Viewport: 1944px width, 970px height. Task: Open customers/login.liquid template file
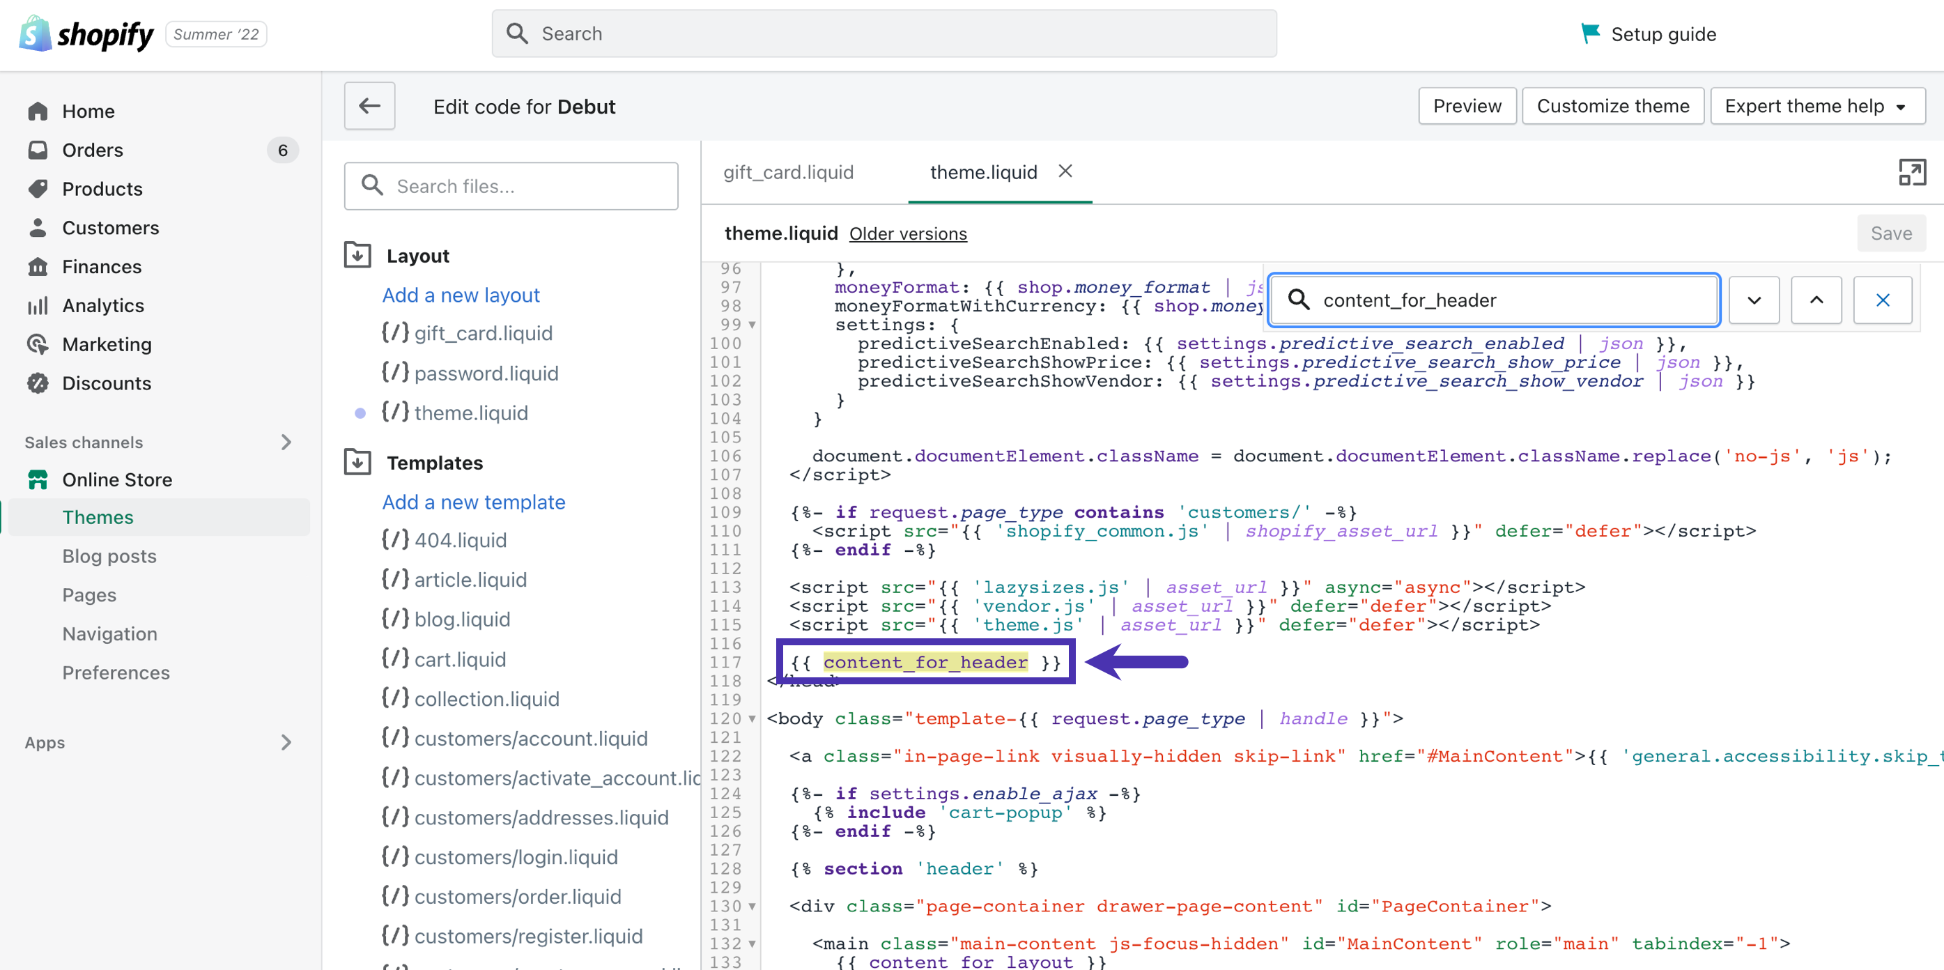pos(516,857)
